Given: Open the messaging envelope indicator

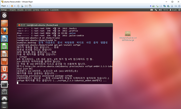Looking at the screenshot, I should pos(152,10).
